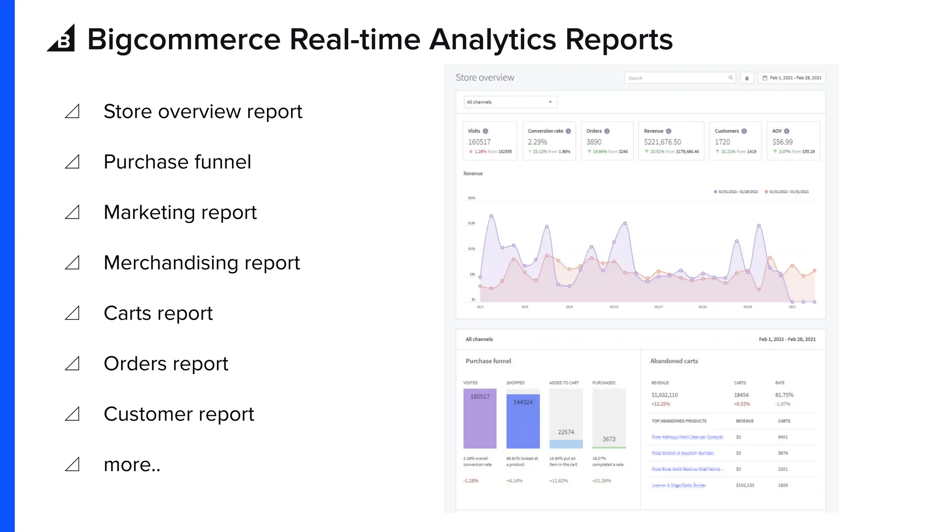This screenshot has height=532, width=946.
Task: Toggle the 02/01/2021 - 02/28/2021 legend series
Action: [736, 192]
